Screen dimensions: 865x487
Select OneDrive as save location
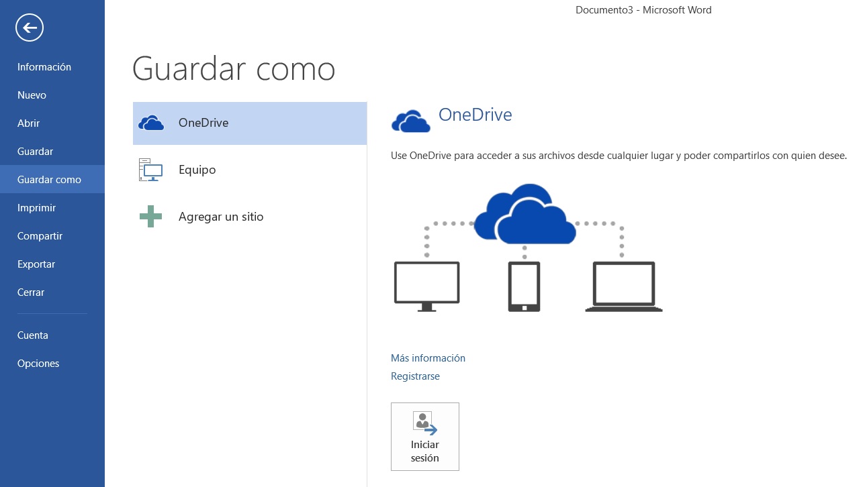[x=250, y=123]
